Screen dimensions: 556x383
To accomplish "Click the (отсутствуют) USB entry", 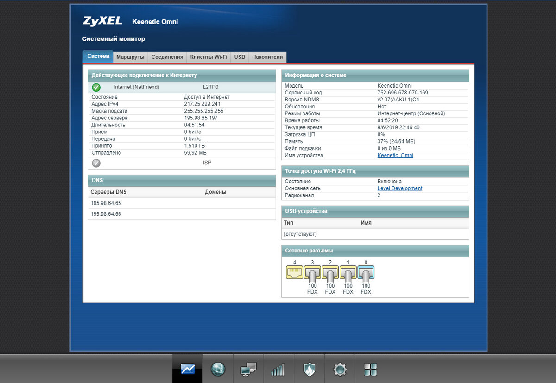I will 300,234.
